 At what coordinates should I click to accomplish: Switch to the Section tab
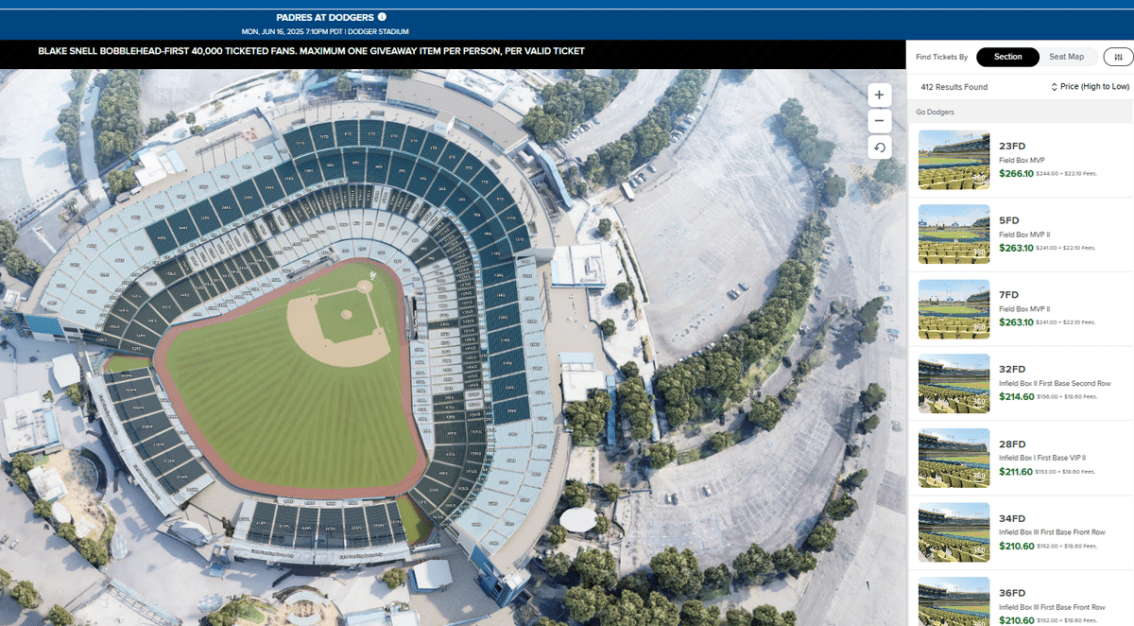pos(1007,57)
